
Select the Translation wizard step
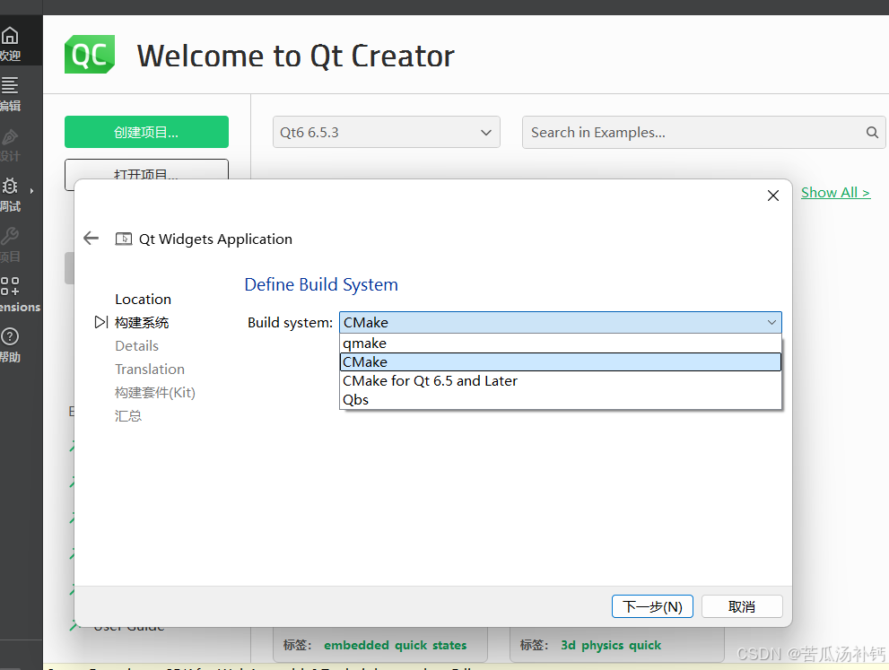coord(150,369)
